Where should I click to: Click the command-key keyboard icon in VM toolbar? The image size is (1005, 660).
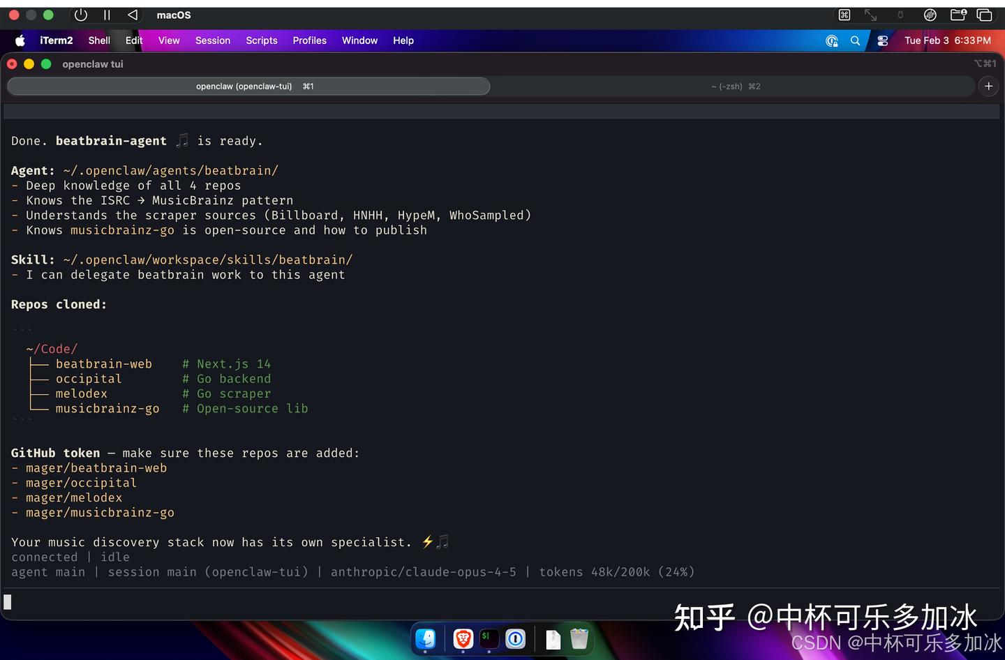pos(844,15)
